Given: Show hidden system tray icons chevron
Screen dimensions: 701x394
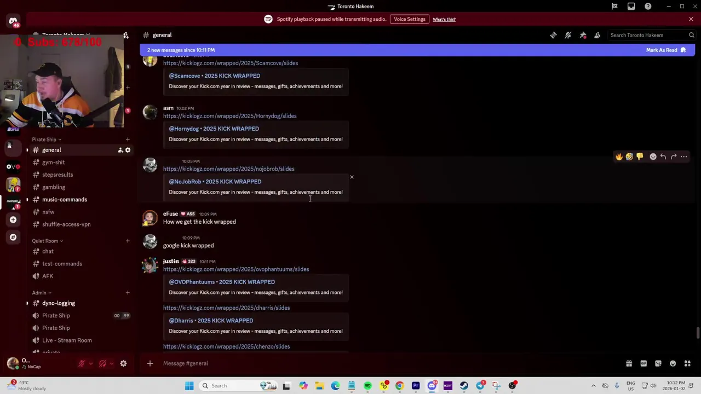Looking at the screenshot, I should point(593,386).
